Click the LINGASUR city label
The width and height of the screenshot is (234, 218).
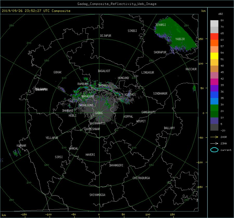click(148, 73)
